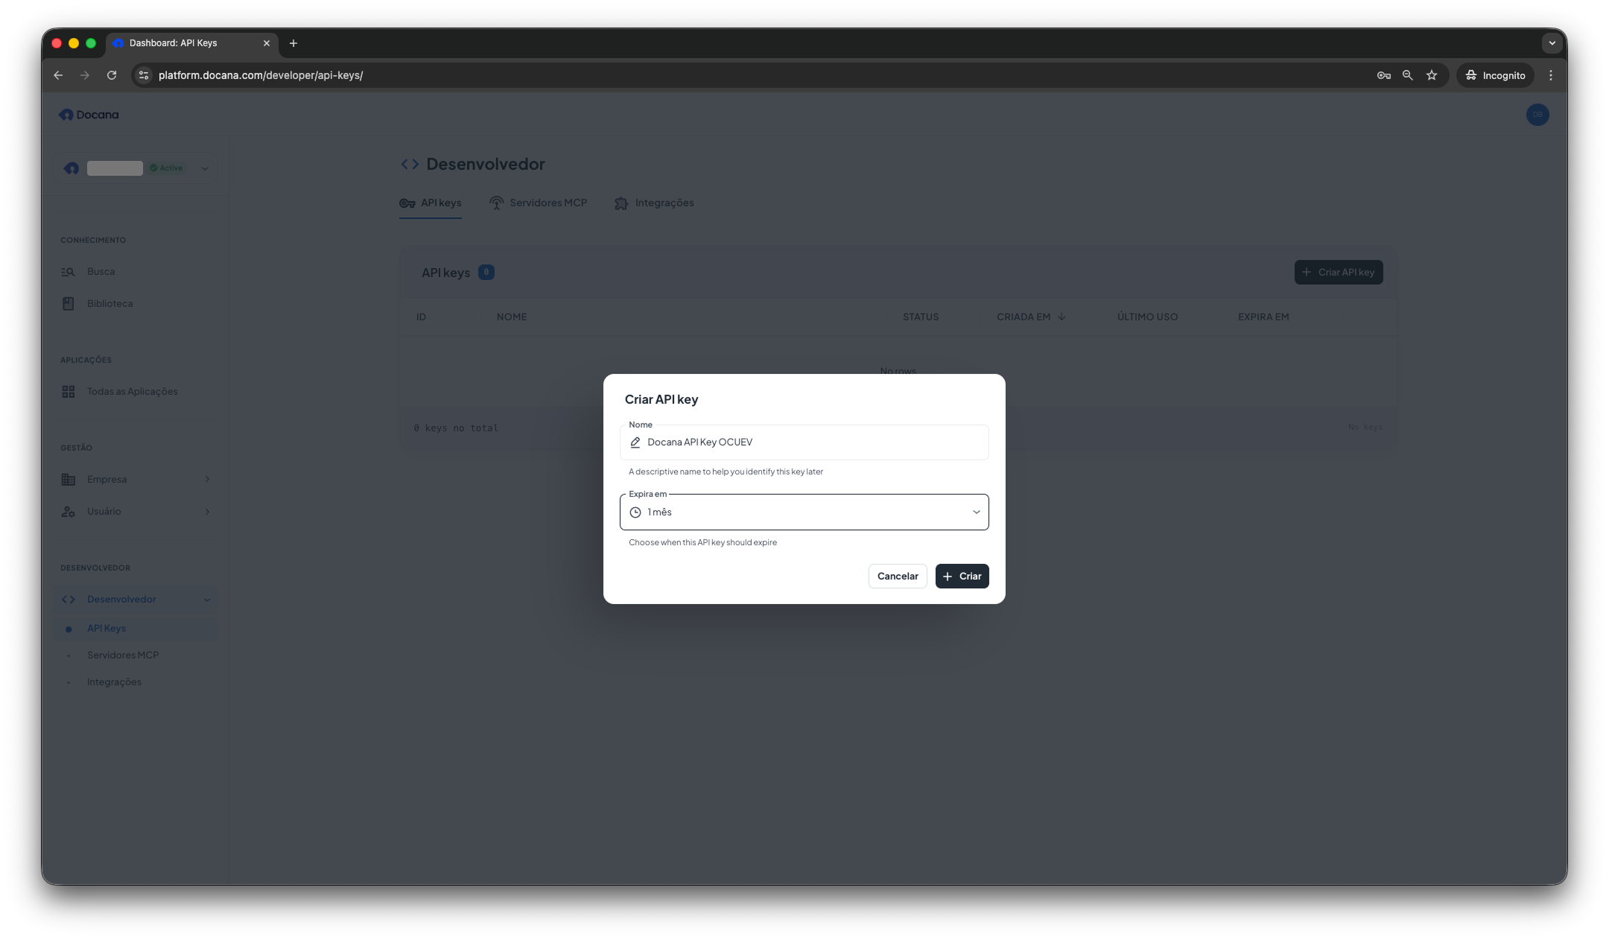Viewport: 1609px width, 940px height.
Task: Open the Chrome three-dot menu
Action: click(1551, 75)
